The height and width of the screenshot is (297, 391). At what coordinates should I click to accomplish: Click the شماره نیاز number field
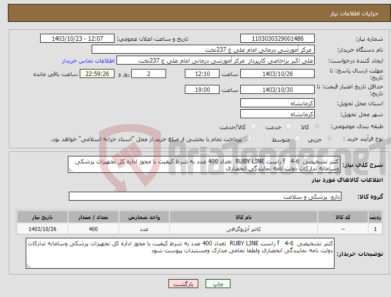point(278,39)
